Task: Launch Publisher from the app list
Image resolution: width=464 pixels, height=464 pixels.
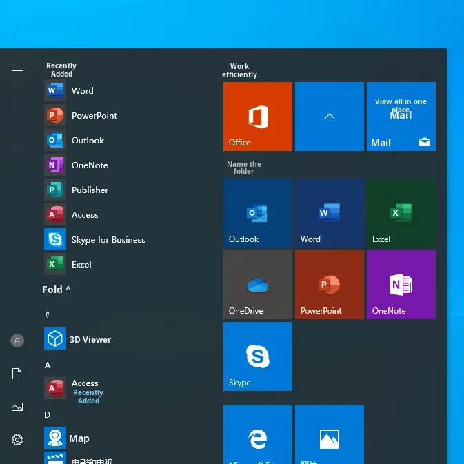Action: pyautogui.click(x=90, y=190)
